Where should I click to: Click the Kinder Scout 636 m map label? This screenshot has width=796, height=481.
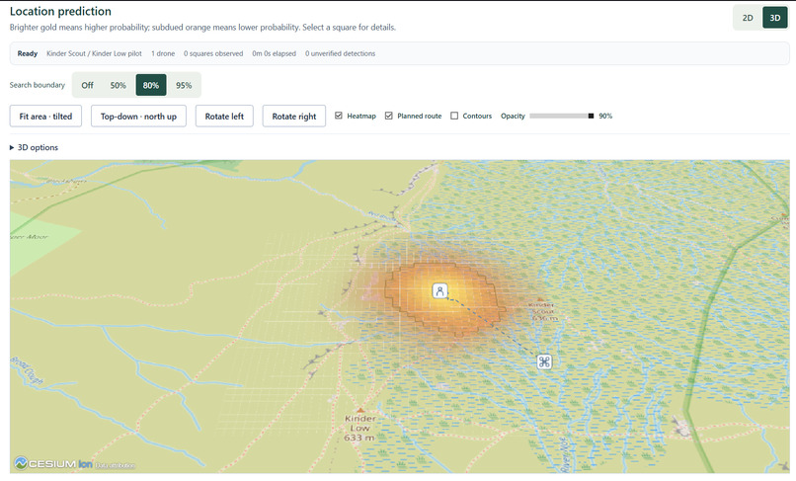tap(543, 311)
